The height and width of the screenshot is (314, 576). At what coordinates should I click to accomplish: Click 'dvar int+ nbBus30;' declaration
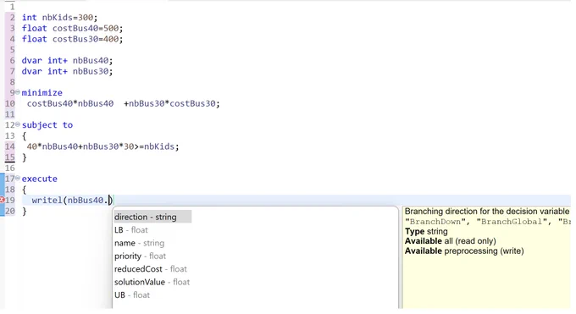click(x=67, y=71)
